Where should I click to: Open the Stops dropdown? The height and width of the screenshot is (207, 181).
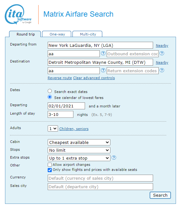[79, 150]
